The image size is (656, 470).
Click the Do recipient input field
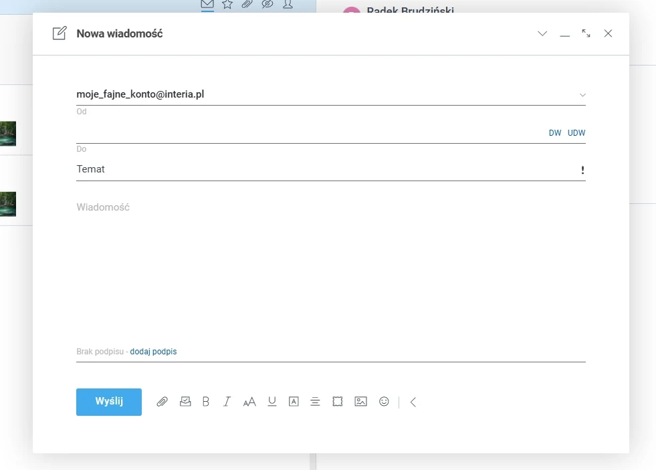(310, 133)
